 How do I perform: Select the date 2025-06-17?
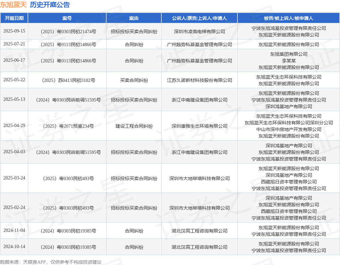[x=14, y=60]
